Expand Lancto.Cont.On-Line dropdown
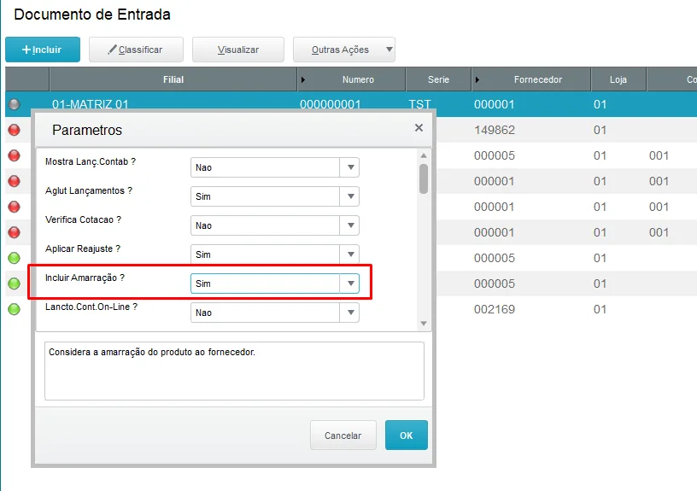Image resolution: width=697 pixels, height=491 pixels. tap(350, 313)
